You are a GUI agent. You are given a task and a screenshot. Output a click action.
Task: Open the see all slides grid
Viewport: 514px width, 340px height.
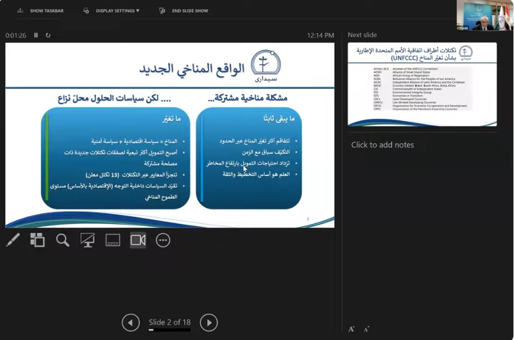[38, 240]
